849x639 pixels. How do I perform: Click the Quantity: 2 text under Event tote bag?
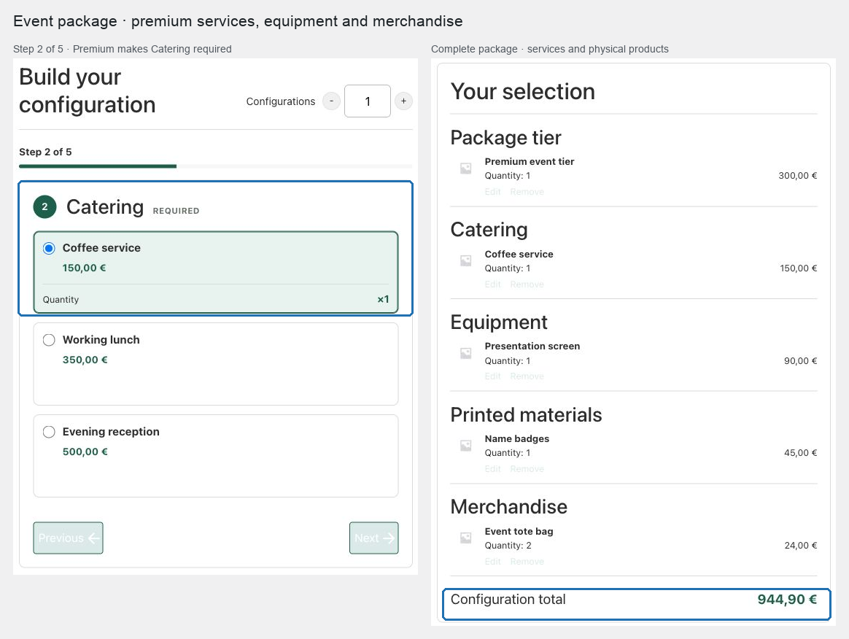coord(508,546)
